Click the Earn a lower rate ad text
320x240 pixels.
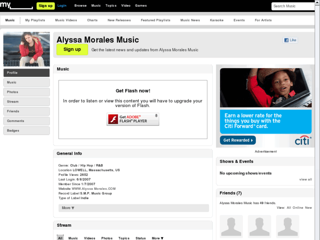click(x=253, y=121)
